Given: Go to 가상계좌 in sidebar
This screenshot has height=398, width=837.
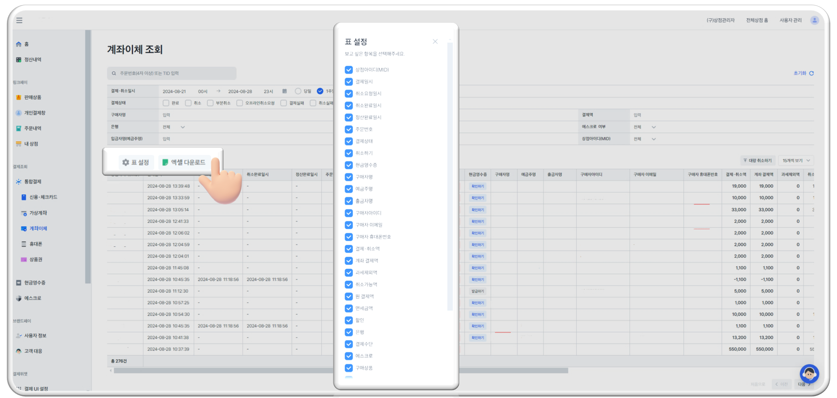Looking at the screenshot, I should tap(38, 213).
